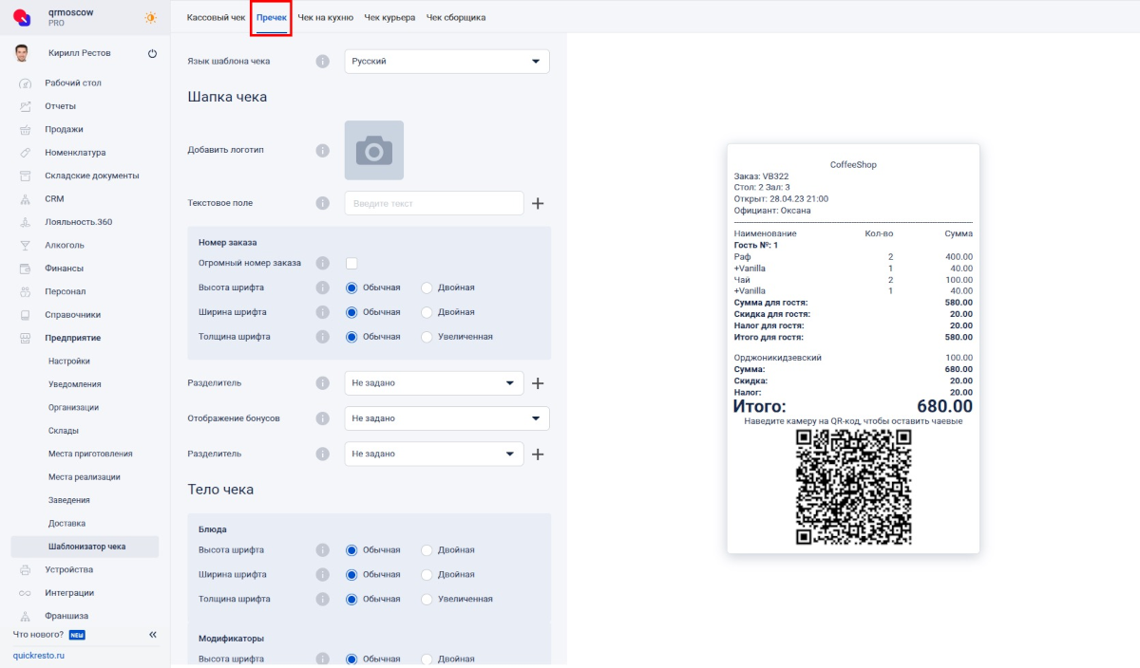Expand the first Разделитель dropdown

[434, 383]
